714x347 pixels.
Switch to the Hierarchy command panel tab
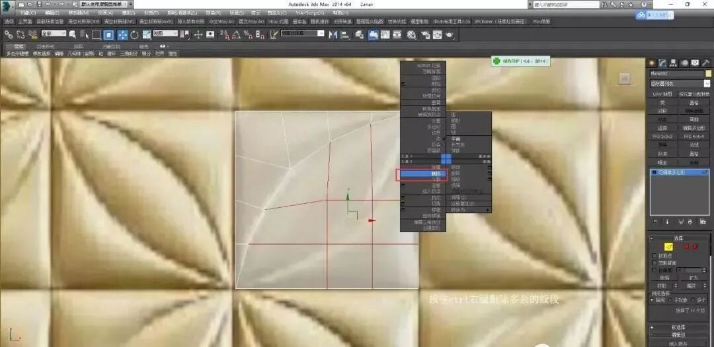(674, 63)
